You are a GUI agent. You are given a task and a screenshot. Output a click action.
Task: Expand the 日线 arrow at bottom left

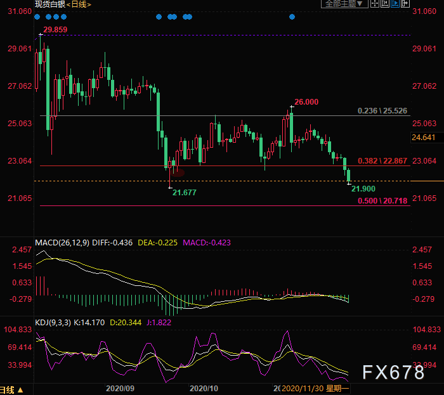(13, 389)
